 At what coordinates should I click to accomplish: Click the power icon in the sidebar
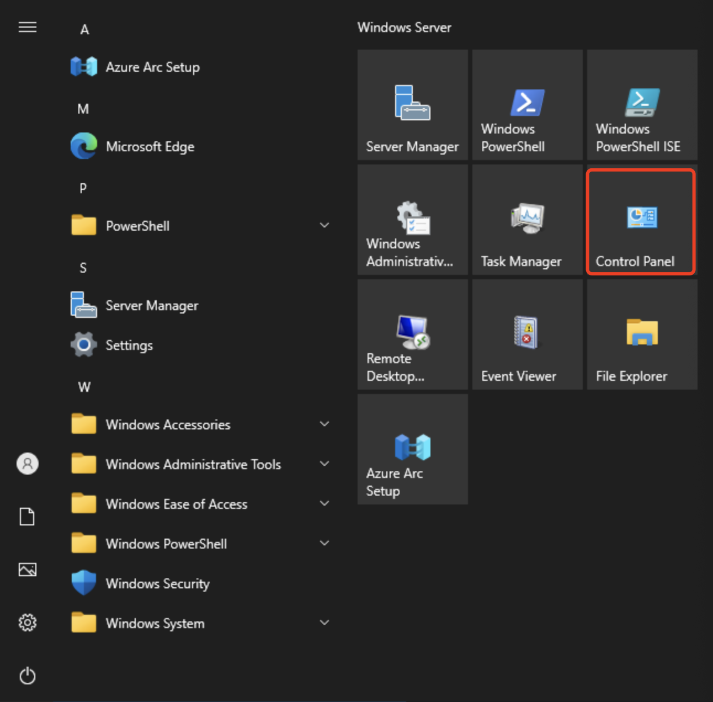tap(28, 676)
